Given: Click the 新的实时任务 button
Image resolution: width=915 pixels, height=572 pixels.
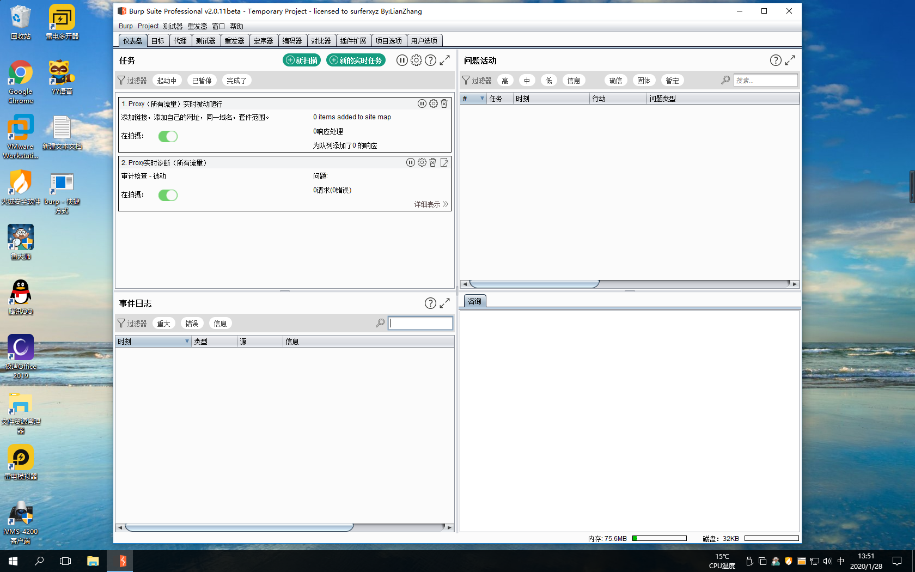Looking at the screenshot, I should pos(356,60).
